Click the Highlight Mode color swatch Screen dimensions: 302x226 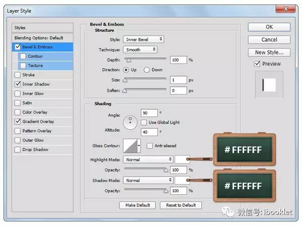click(182, 160)
